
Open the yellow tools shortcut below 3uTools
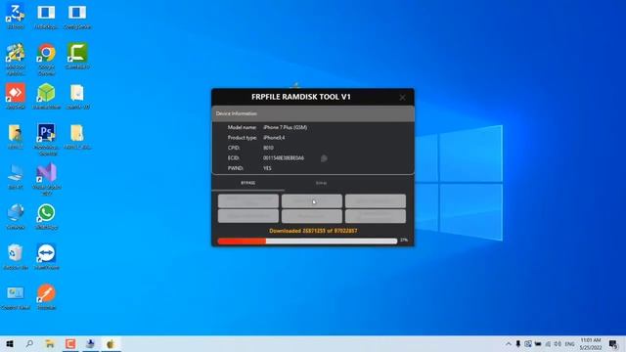click(x=16, y=59)
